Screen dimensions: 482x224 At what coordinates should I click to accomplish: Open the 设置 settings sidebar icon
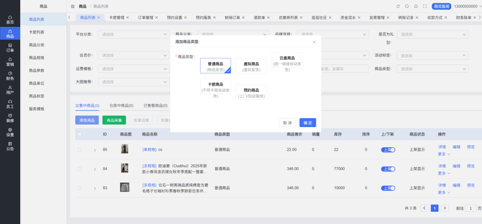coord(10,132)
